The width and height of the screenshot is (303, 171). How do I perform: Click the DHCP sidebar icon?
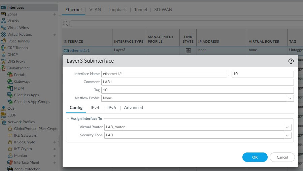point(3,55)
